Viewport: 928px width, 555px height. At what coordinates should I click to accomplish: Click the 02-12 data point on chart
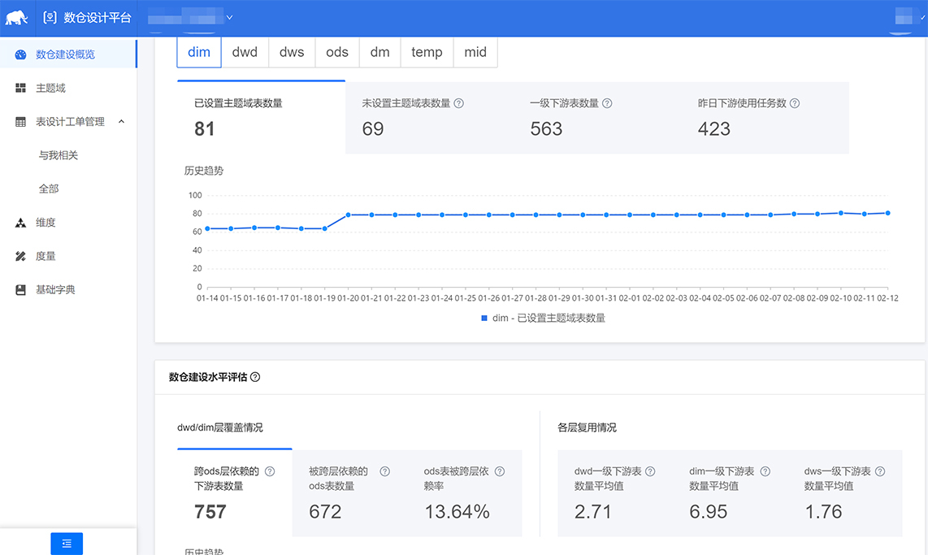888,213
